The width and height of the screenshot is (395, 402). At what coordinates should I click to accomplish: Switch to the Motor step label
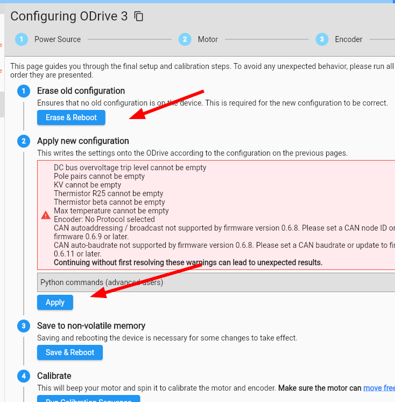208,39
